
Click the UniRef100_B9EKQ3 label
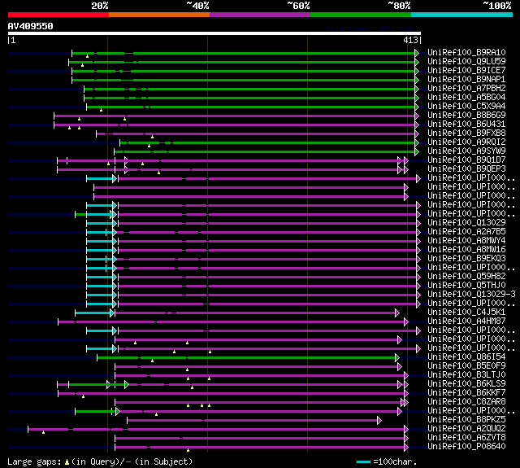pos(466,258)
